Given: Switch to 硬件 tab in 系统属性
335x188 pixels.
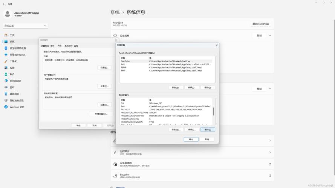Looking at the screenshot, I should pyautogui.click(x=52, y=46).
